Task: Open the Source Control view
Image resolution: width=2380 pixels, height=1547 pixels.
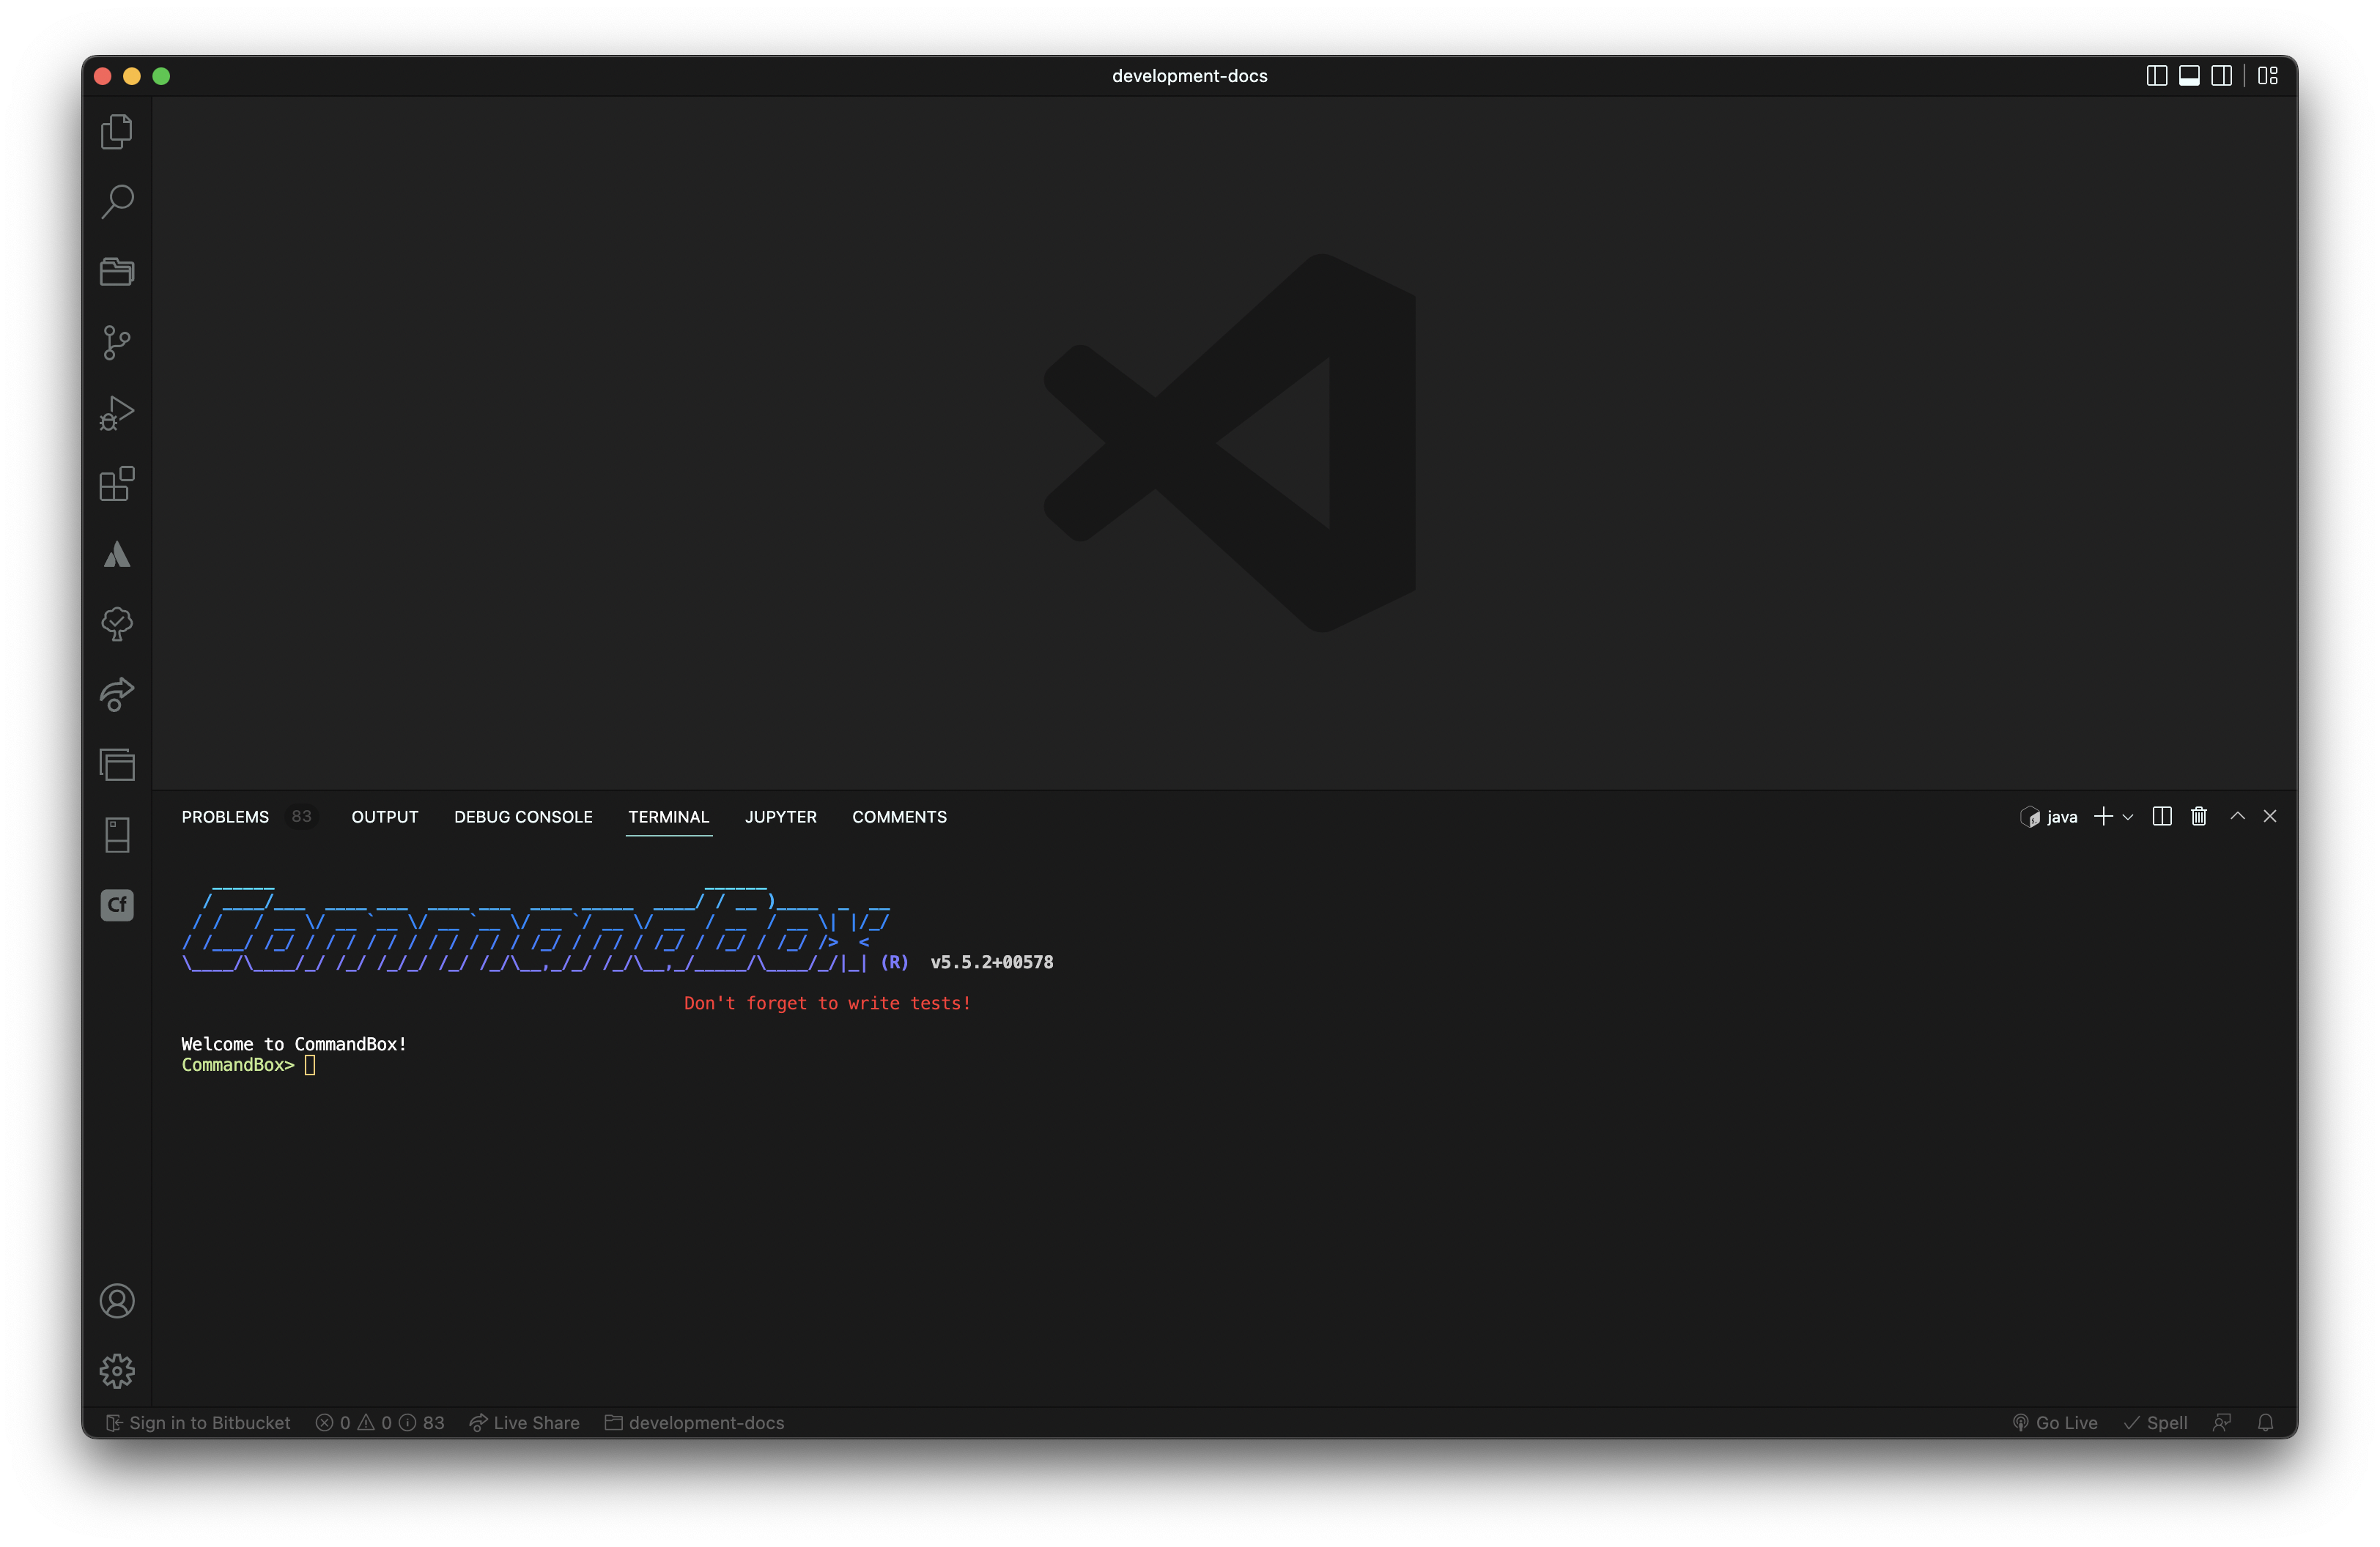Action: (x=117, y=343)
